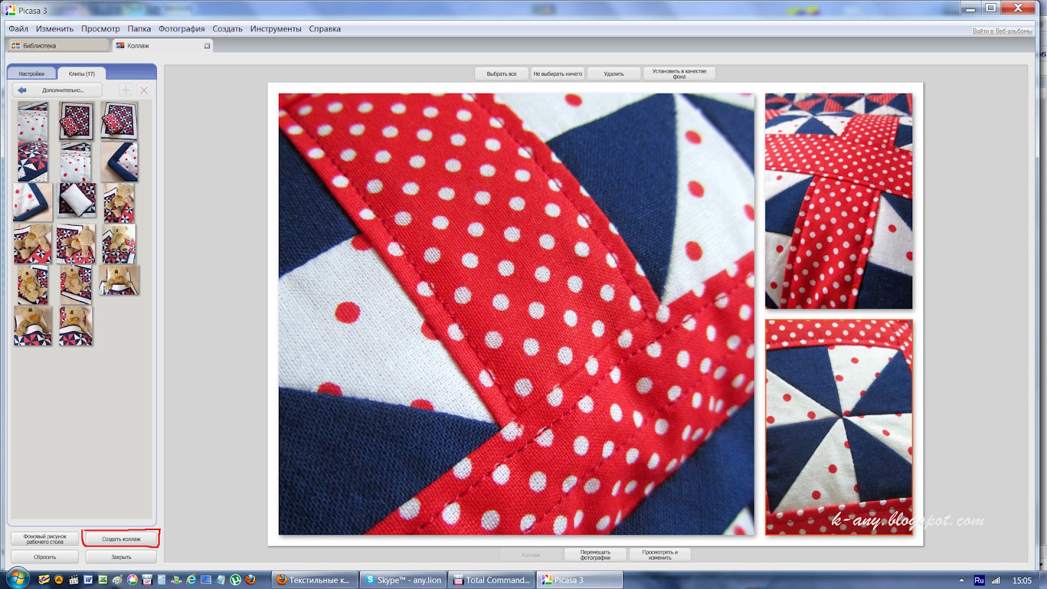Click the Просмотреть и изменить button
This screenshot has height=589, width=1047.
[x=660, y=555]
